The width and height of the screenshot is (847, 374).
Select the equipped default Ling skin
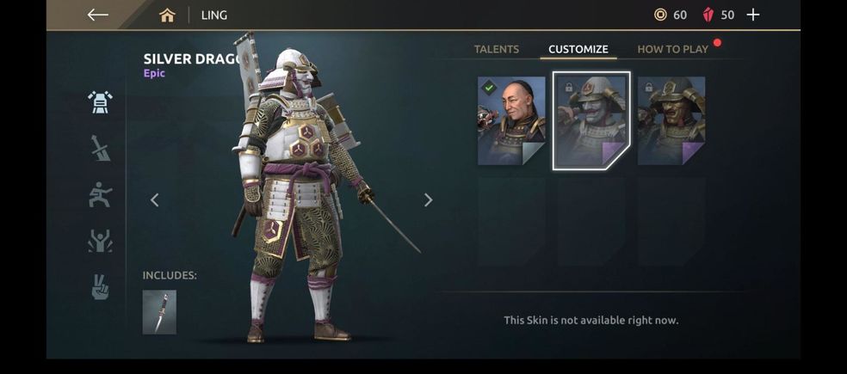point(511,121)
